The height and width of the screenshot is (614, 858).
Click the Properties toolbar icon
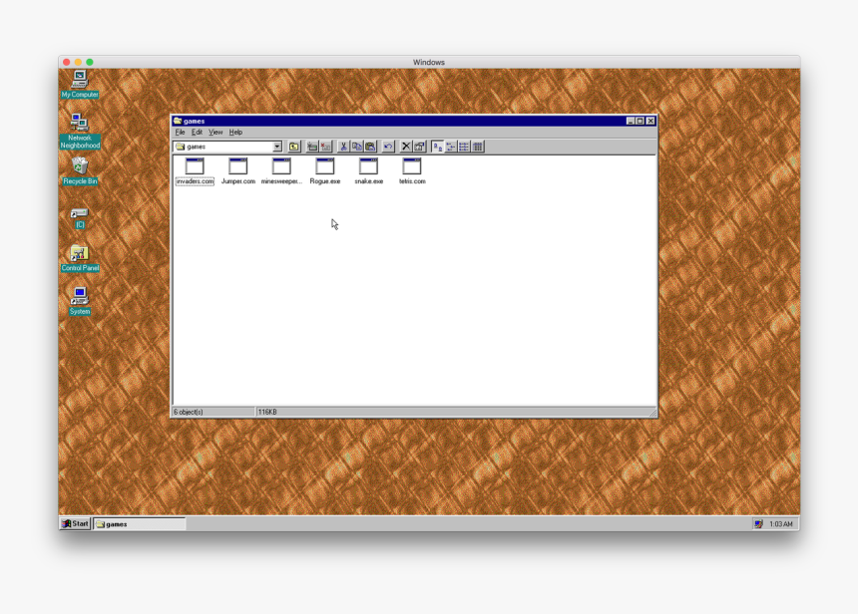pos(420,147)
